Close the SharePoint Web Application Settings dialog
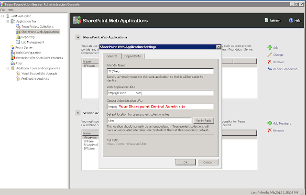 point(219,47)
